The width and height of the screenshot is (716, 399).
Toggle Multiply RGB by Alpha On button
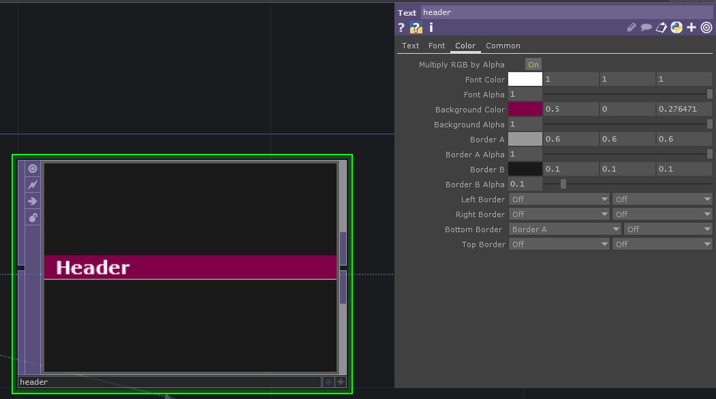[533, 65]
